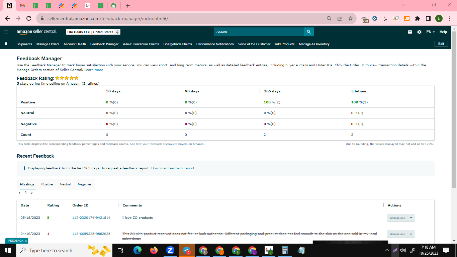The image size is (457, 257).
Task: Open the Chrome three-dot menu
Action: [449, 18]
